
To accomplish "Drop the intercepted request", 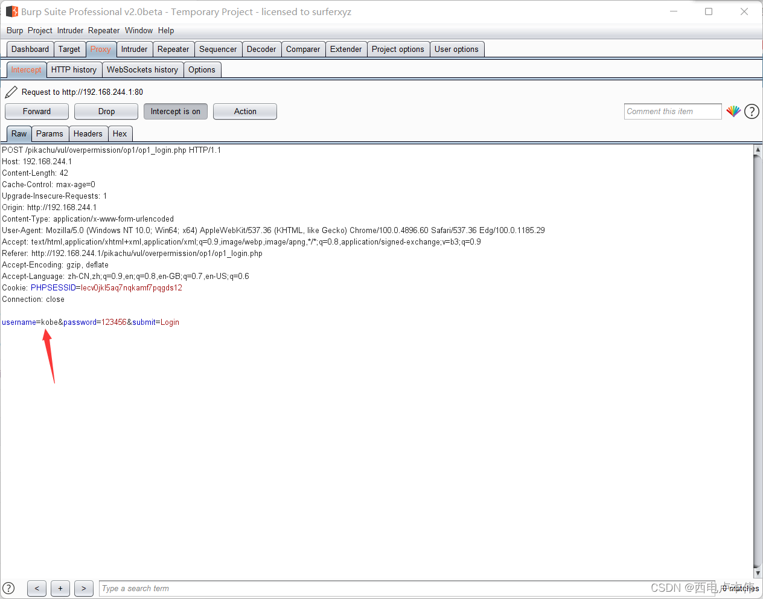I will coord(106,112).
